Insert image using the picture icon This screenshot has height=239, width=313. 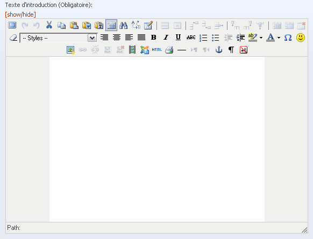70,50
